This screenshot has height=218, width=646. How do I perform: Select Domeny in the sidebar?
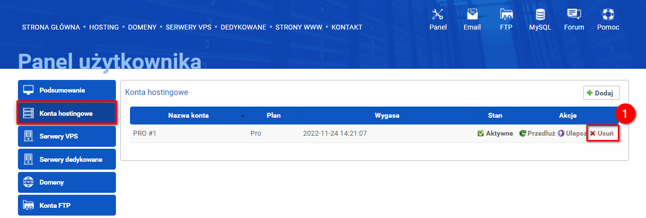(x=67, y=182)
